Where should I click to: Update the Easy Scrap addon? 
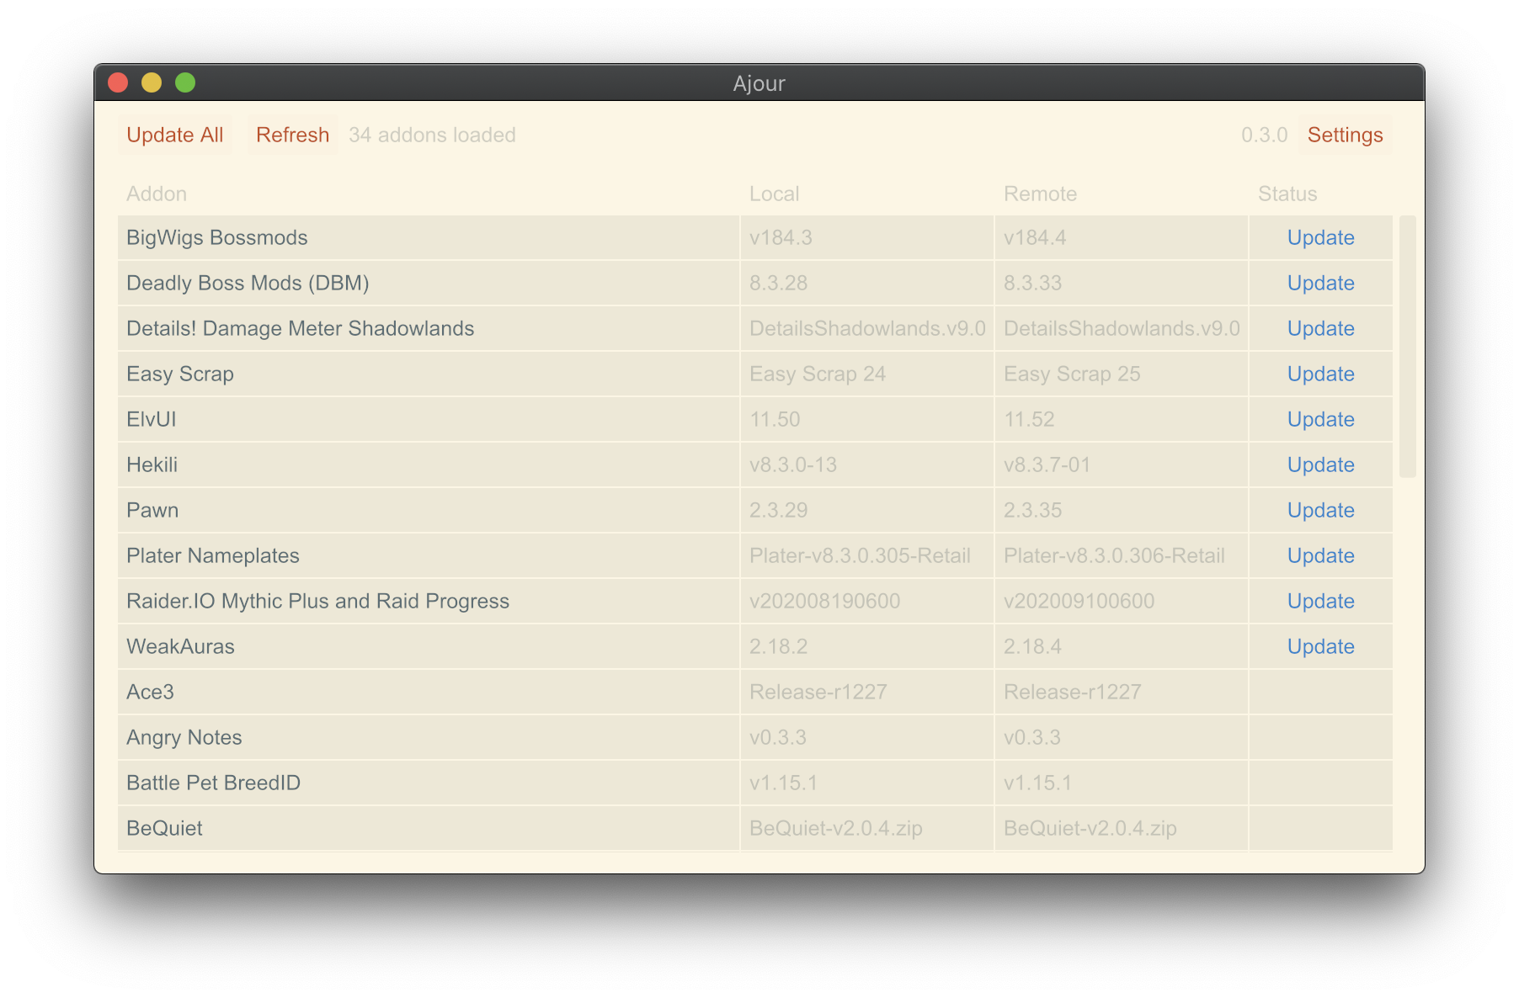pos(1320,374)
